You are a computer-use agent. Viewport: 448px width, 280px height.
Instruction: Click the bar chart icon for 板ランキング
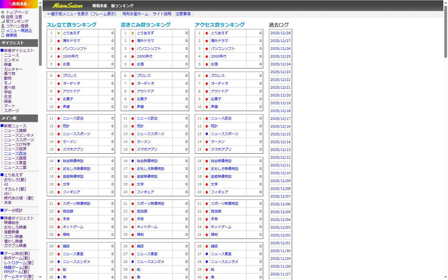point(3,21)
